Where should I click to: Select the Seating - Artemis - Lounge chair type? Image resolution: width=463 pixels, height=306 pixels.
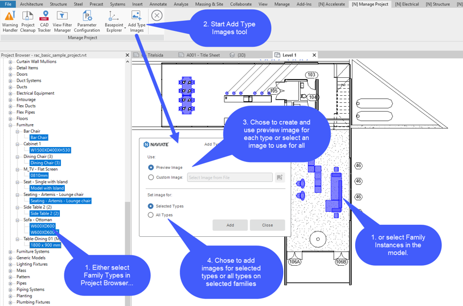[60, 201]
